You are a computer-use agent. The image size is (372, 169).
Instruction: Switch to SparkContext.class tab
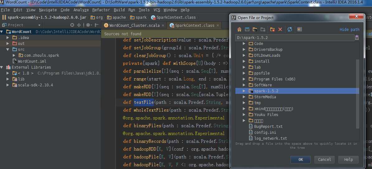[x=194, y=26]
